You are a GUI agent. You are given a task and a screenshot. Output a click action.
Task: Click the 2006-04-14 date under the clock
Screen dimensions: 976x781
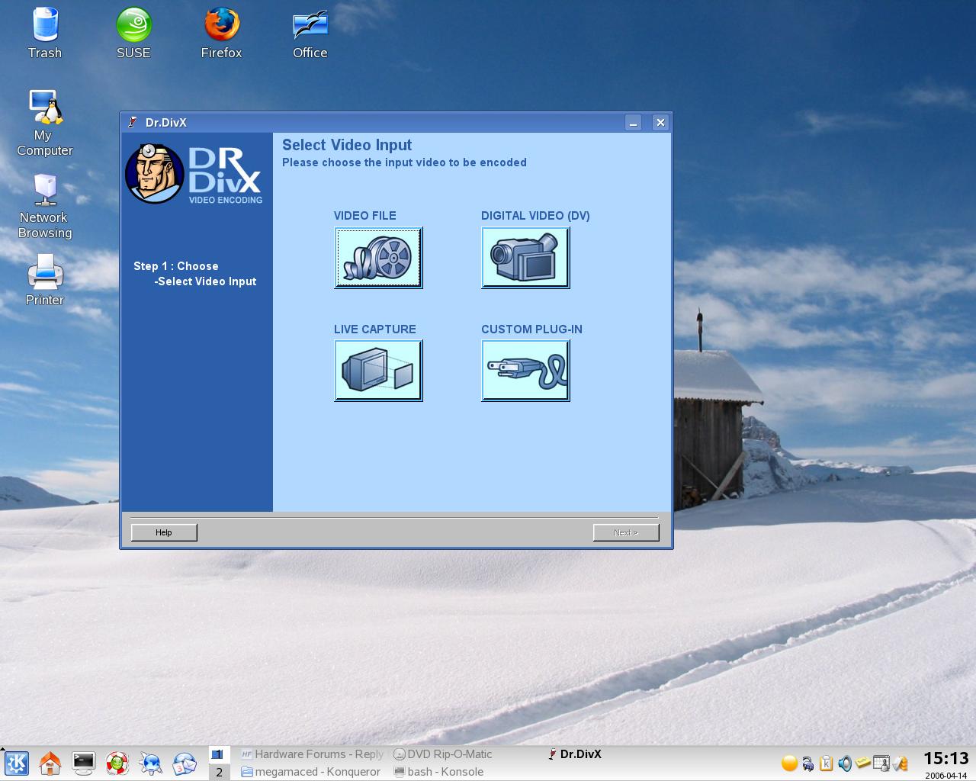[947, 775]
